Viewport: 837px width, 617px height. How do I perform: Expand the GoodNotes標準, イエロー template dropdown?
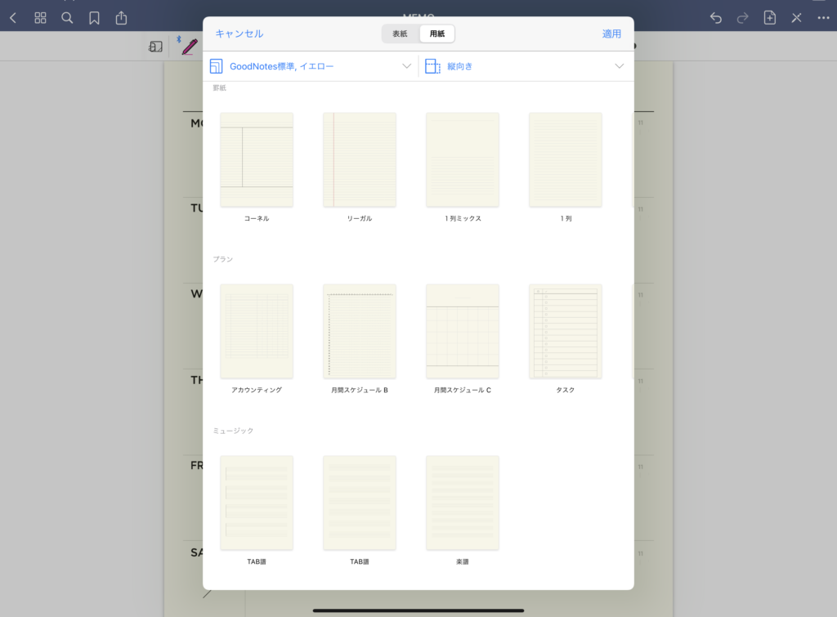coord(311,66)
